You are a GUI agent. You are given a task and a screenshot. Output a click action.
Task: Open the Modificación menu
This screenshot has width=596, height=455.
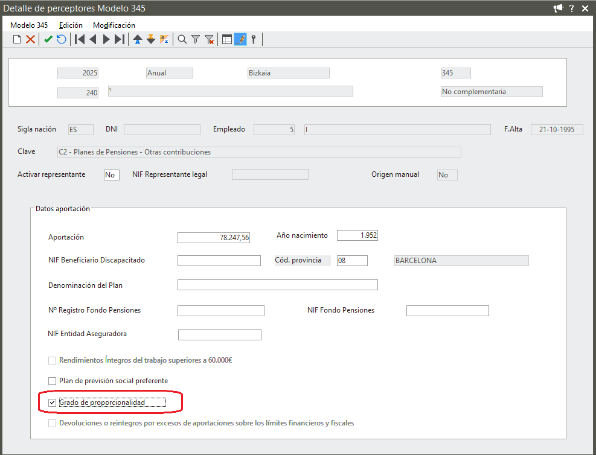click(114, 25)
